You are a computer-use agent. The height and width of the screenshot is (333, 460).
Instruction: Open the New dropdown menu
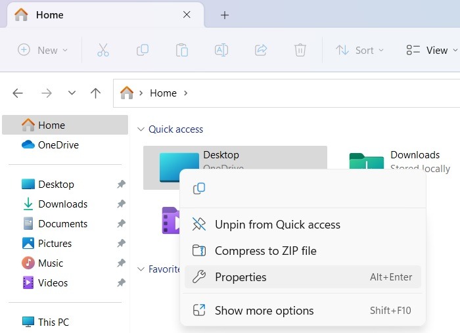43,50
